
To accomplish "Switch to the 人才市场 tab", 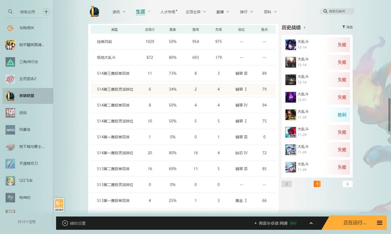I will click(168, 12).
